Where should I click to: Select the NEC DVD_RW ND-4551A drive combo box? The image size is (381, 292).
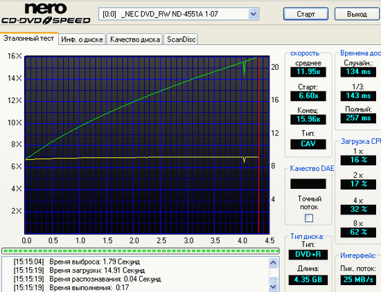pos(179,14)
